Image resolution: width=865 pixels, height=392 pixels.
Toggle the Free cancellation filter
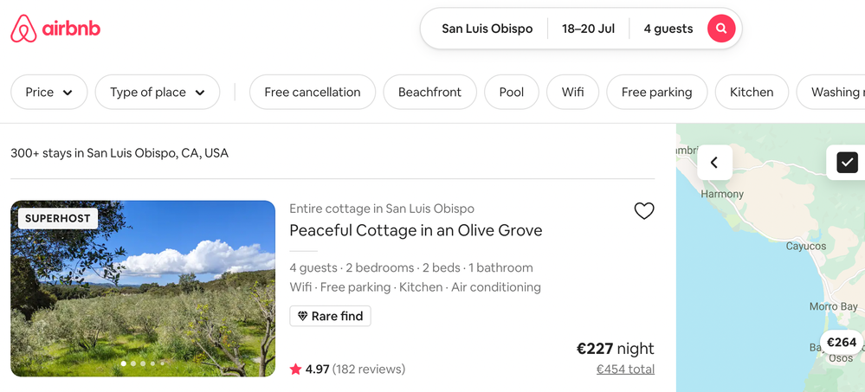(313, 93)
